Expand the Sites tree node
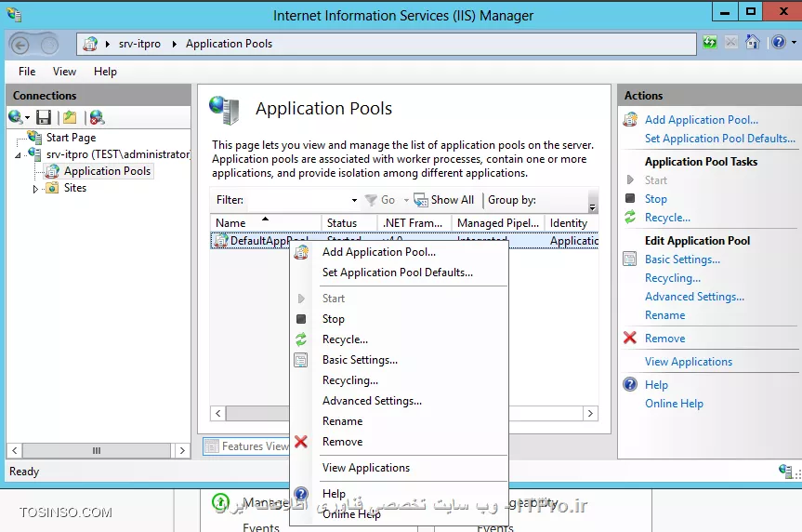802x532 pixels. 34,189
